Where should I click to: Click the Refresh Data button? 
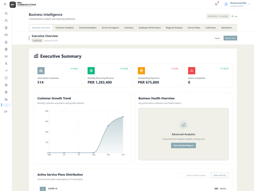(230, 38)
